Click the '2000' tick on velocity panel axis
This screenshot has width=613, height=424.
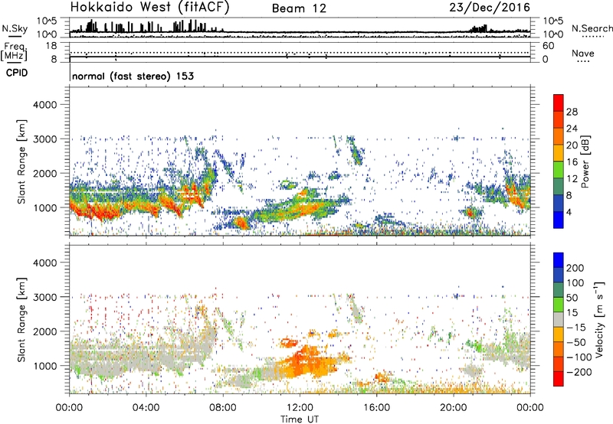(x=44, y=331)
